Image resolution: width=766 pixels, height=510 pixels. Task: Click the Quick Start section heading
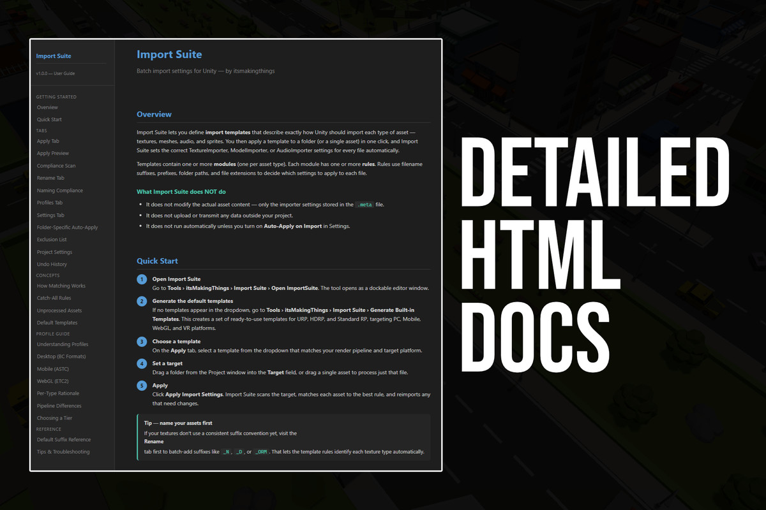(157, 261)
